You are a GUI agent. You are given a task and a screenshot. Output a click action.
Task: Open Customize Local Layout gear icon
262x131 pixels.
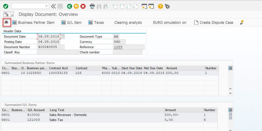click(x=167, y=6)
